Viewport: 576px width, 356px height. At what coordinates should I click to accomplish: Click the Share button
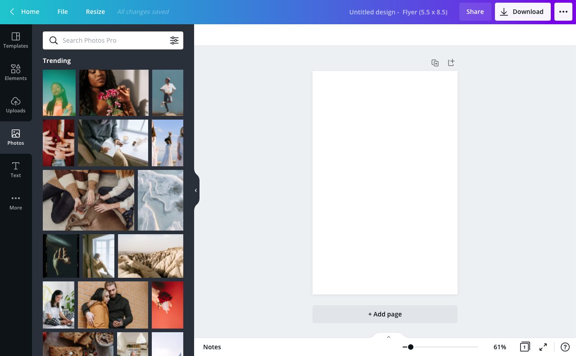[x=475, y=12]
